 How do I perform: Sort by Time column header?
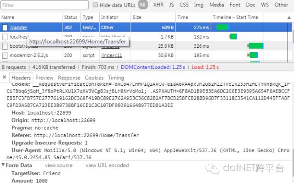click(x=193, y=17)
